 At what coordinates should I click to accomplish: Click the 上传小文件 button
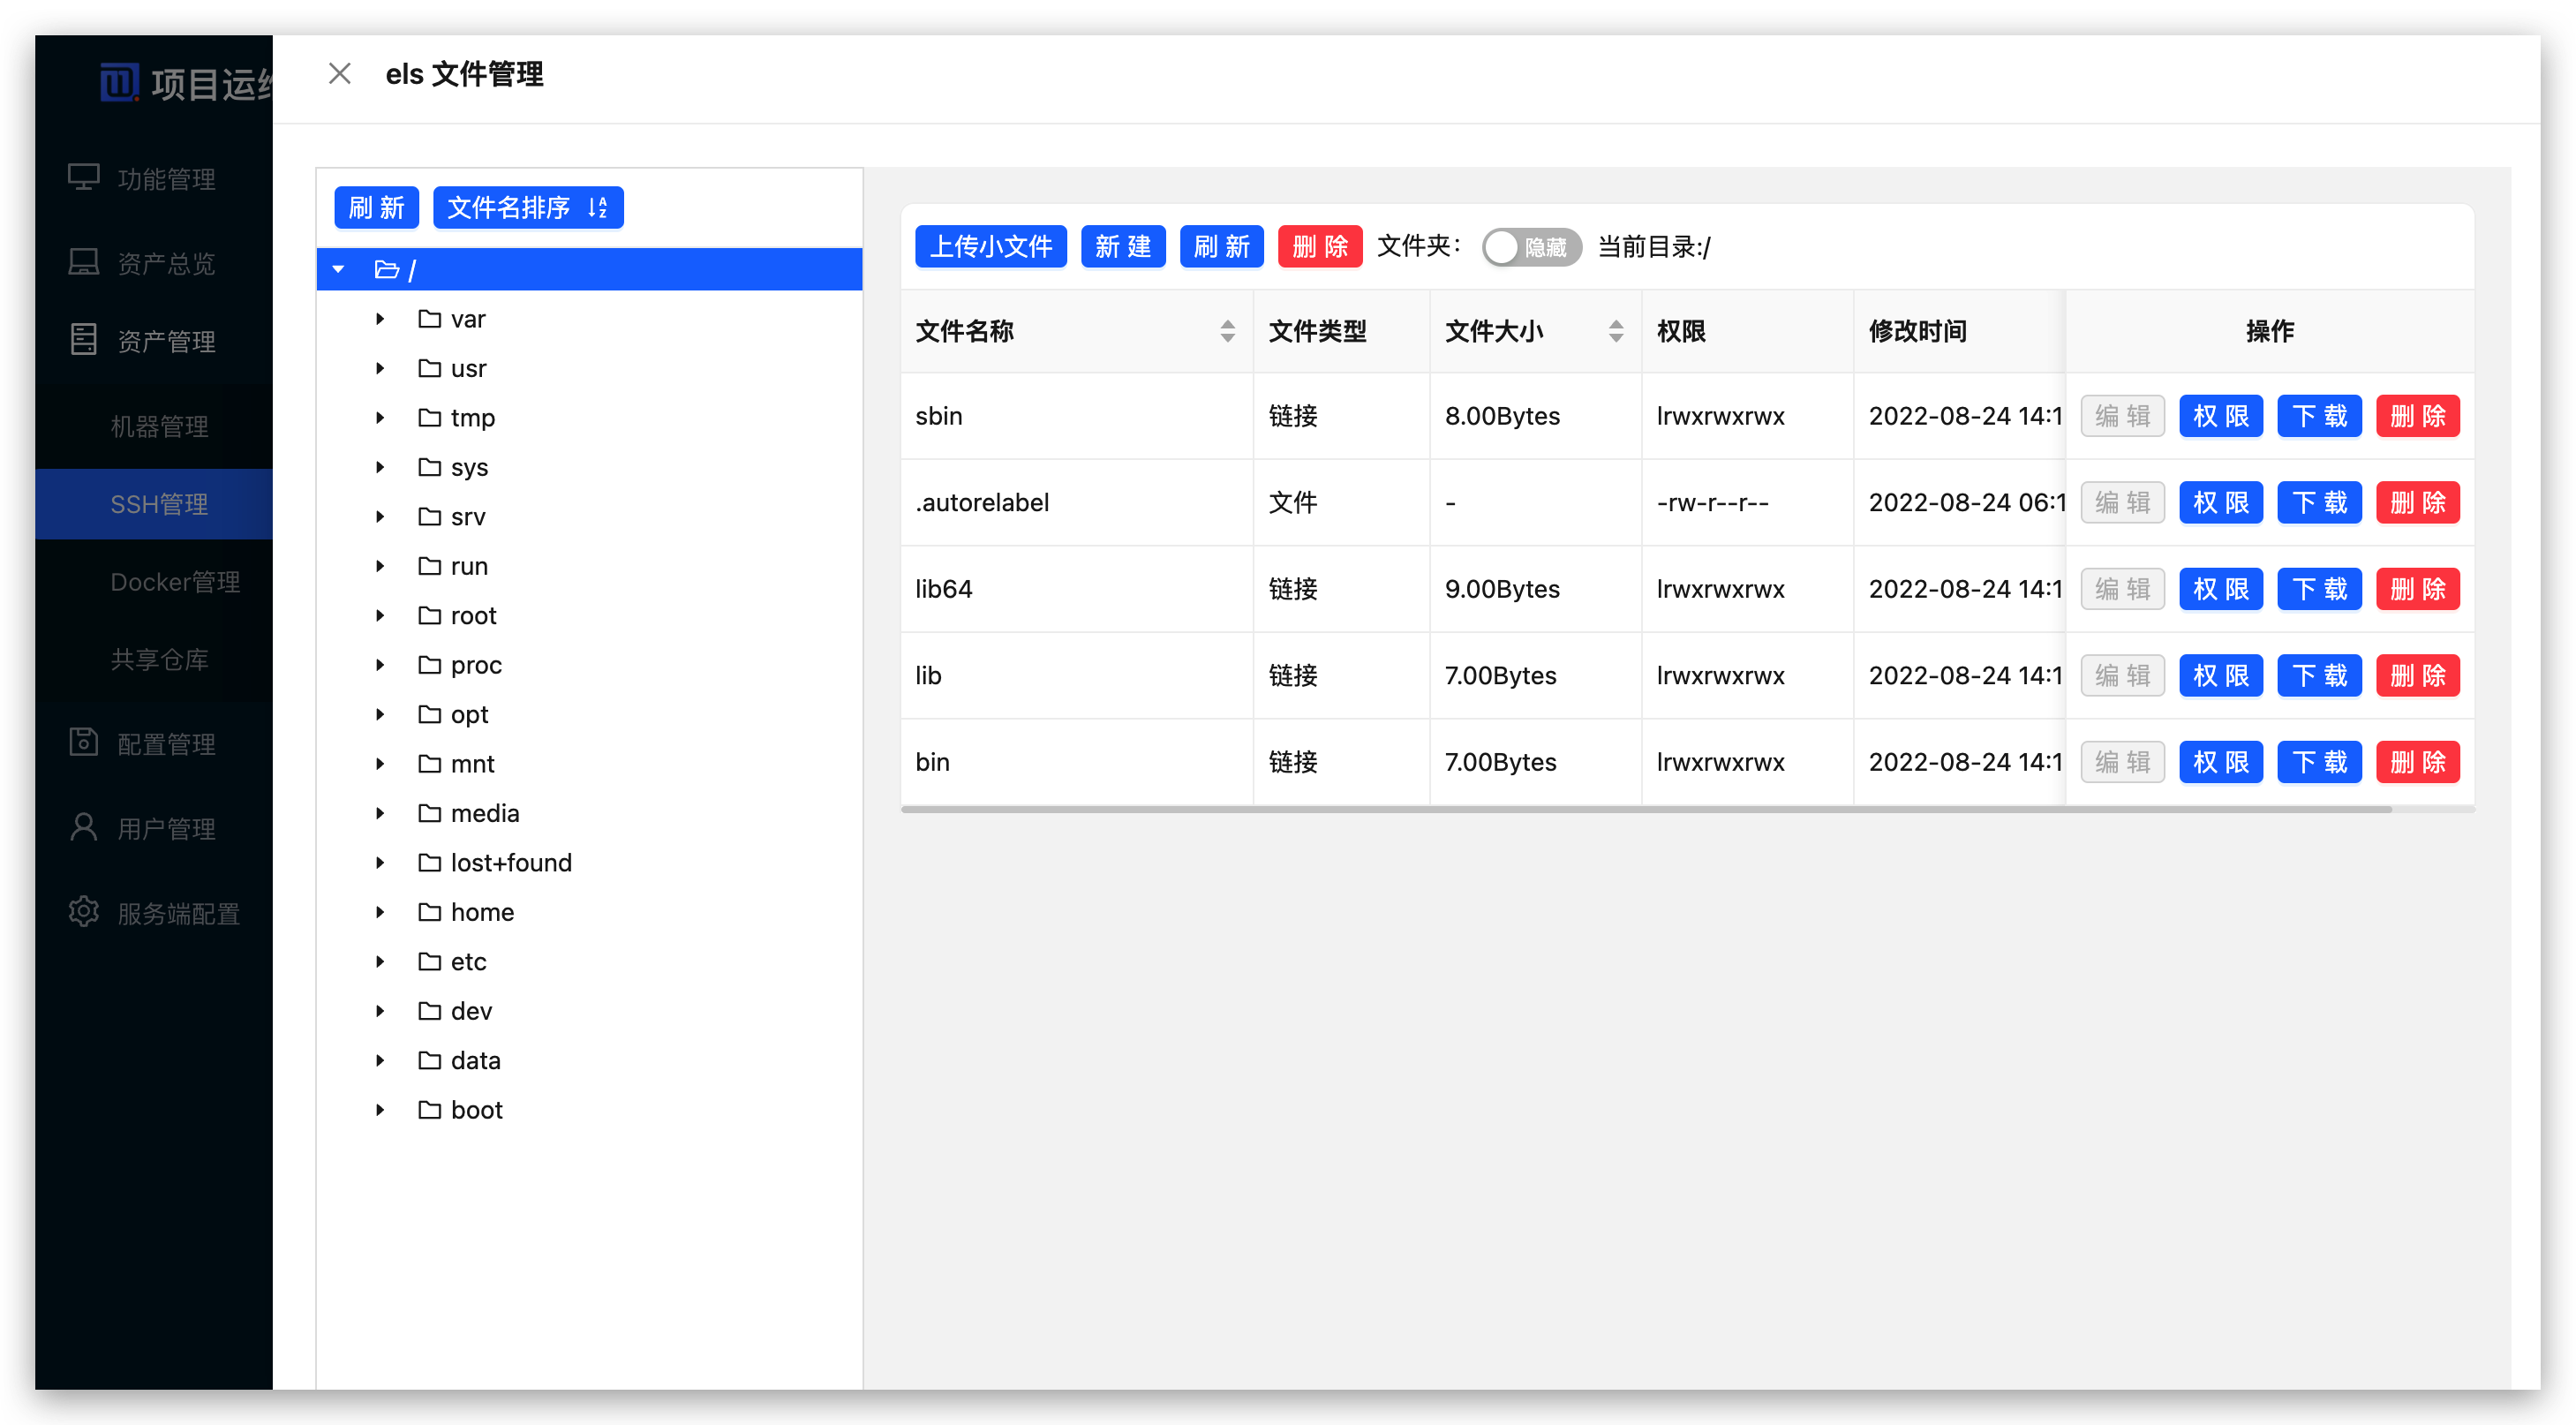pyautogui.click(x=990, y=247)
